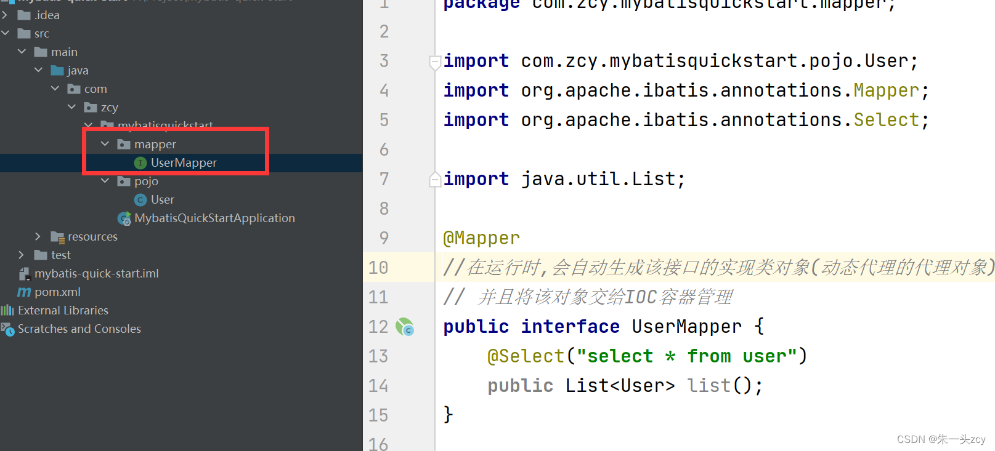Collapse the src folder arrow
This screenshot has height=451, width=995.
(5, 33)
